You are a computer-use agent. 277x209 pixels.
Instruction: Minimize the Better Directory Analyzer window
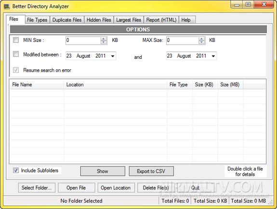(x=237, y=5)
